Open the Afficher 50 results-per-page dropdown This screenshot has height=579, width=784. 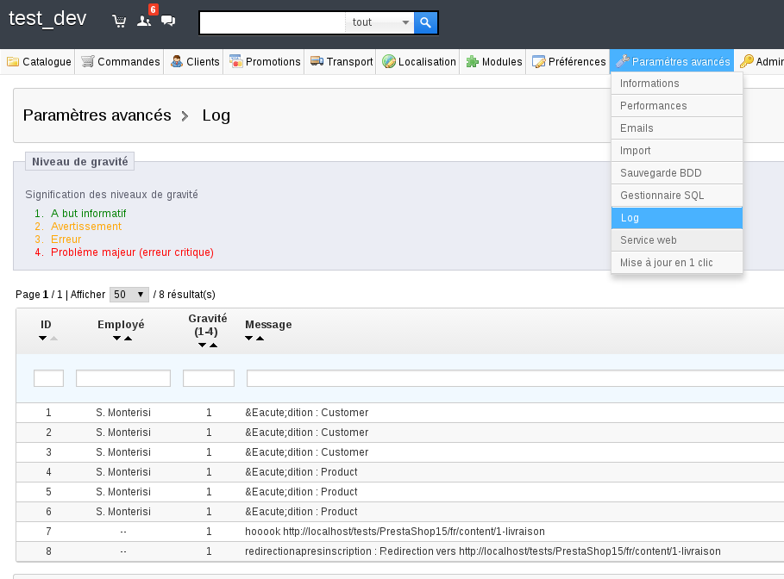point(129,295)
